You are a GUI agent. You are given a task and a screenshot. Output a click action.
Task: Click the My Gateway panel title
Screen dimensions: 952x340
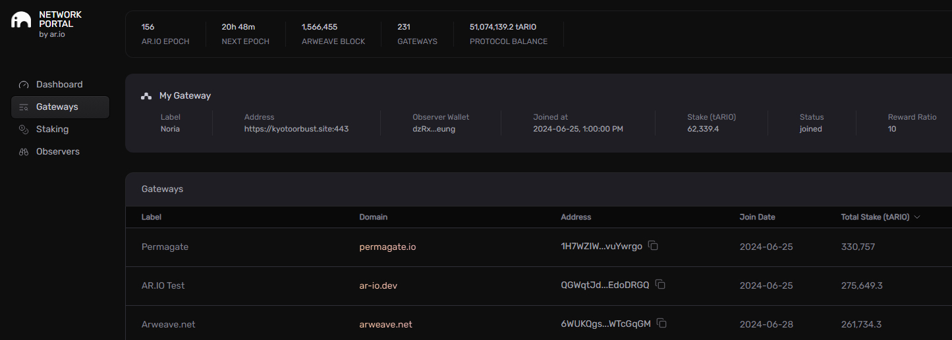(x=185, y=96)
